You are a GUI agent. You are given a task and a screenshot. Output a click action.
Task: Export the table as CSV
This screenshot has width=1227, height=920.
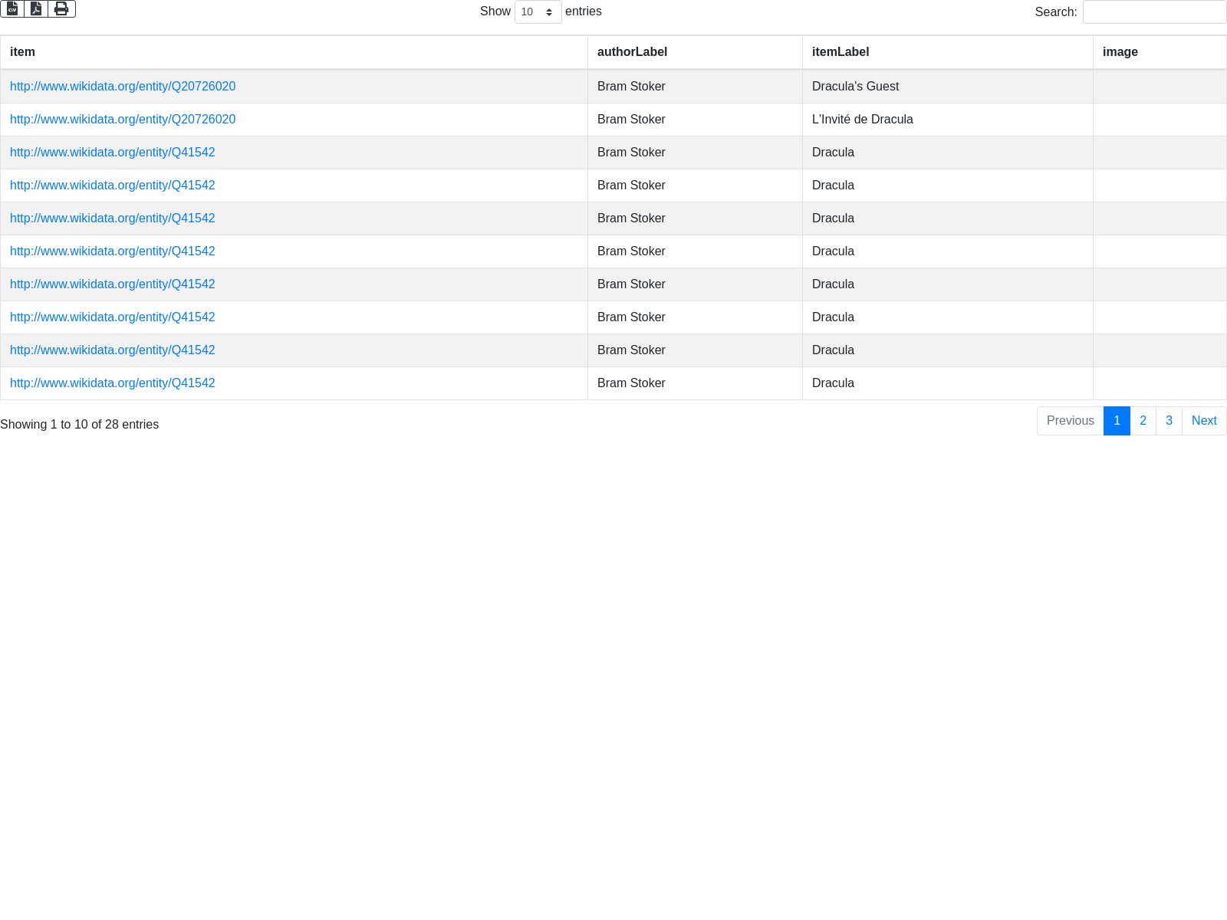point(12,8)
